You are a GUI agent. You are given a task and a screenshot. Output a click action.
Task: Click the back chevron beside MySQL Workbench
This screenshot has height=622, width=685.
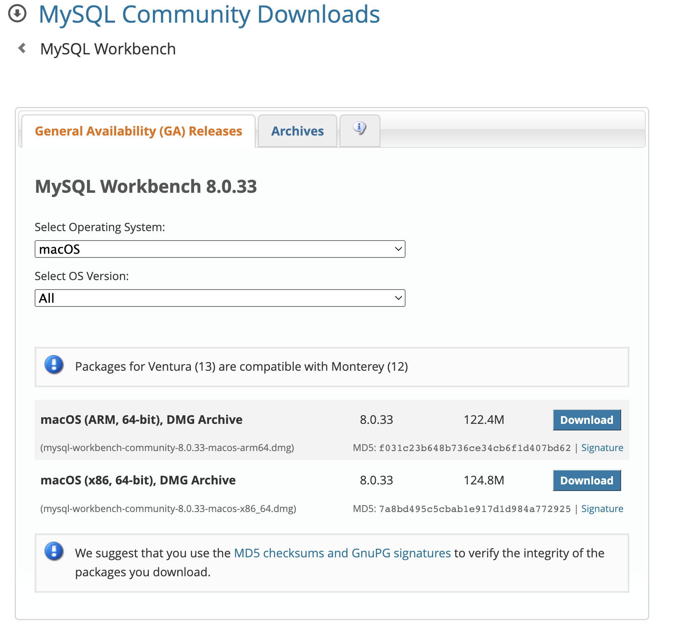[x=22, y=48]
